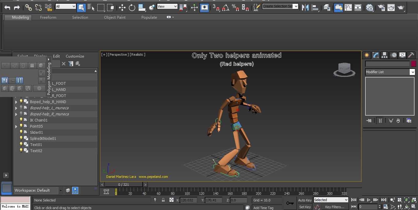Select the Select and Rotate tool

[132, 8]
